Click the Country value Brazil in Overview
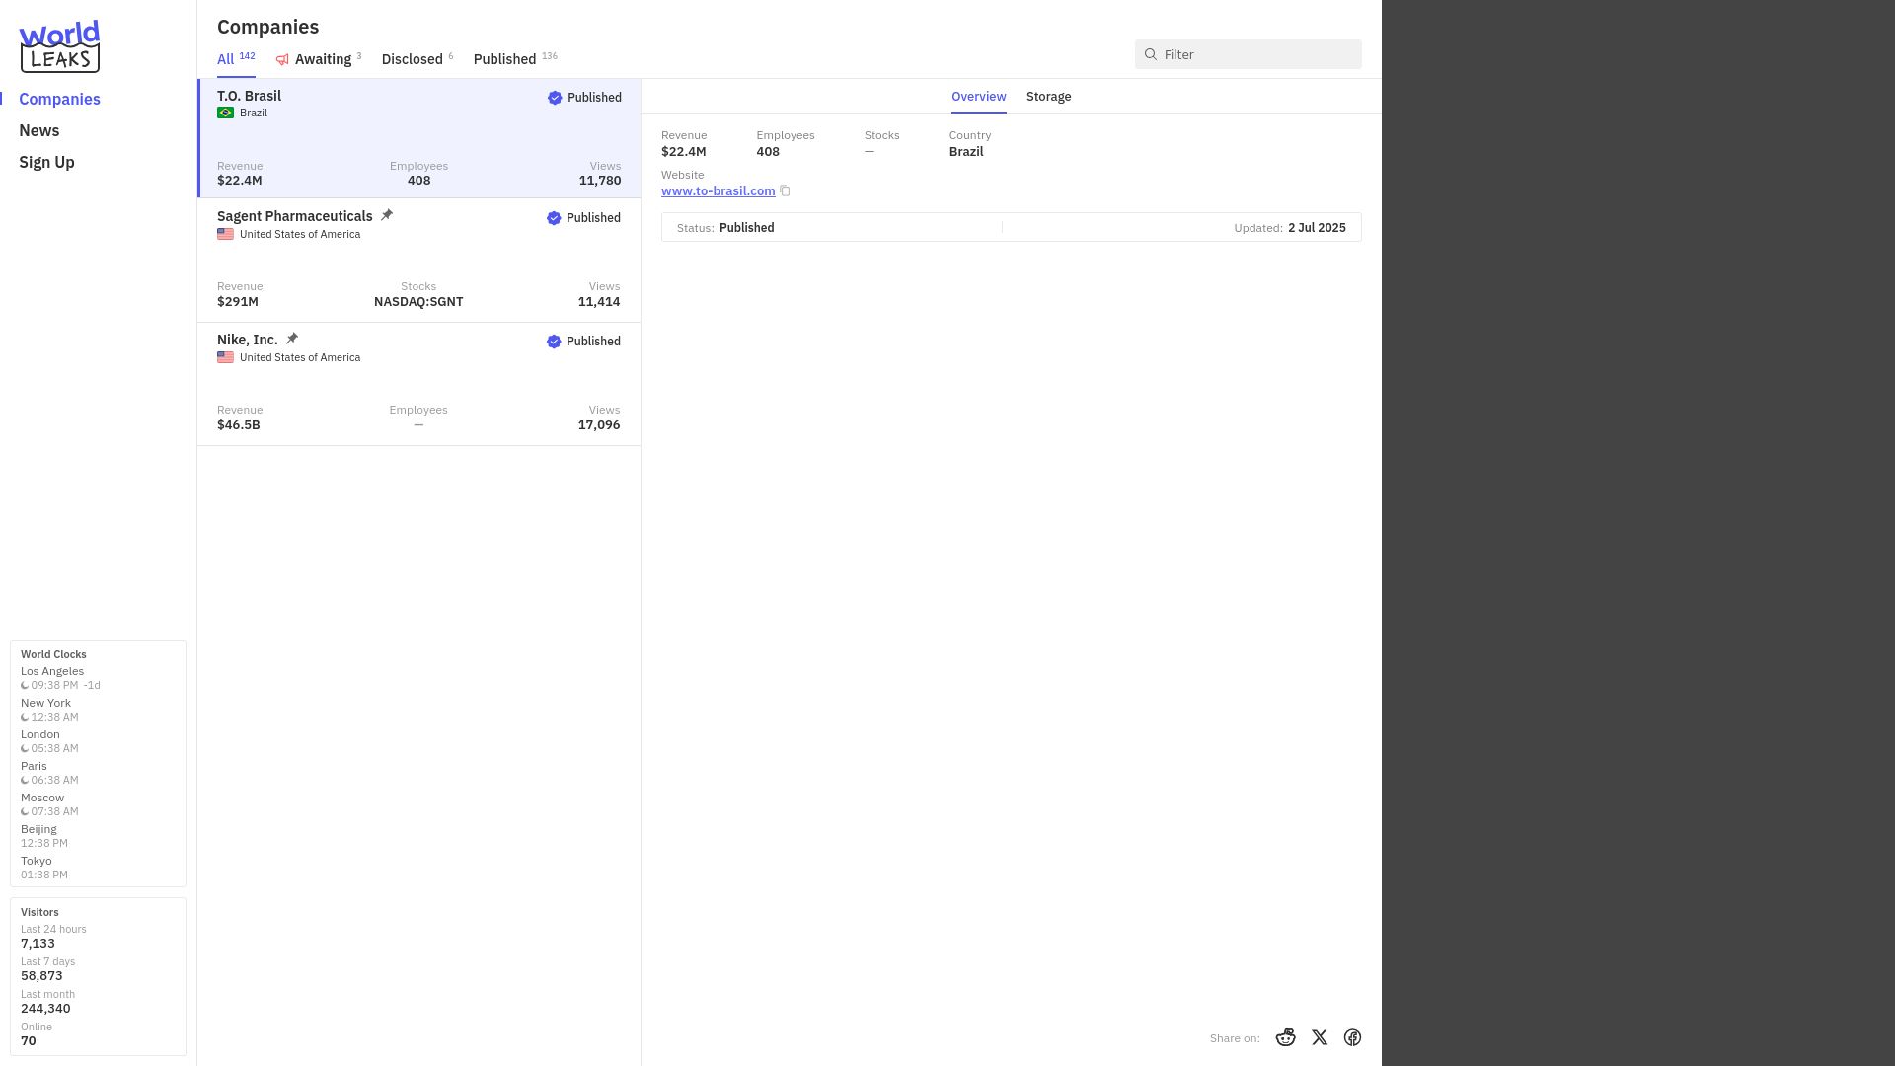 (x=966, y=152)
